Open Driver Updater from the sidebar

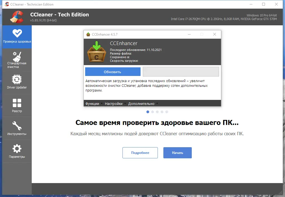(17, 82)
